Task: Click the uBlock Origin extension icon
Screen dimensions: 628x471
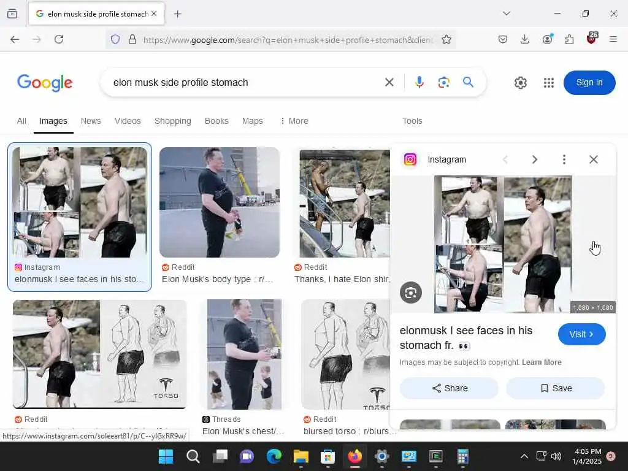Action: point(591,38)
